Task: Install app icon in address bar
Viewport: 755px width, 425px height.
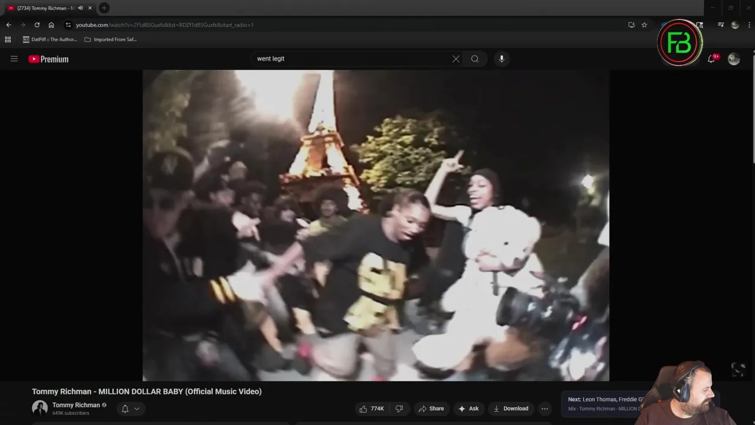Action: [x=631, y=25]
